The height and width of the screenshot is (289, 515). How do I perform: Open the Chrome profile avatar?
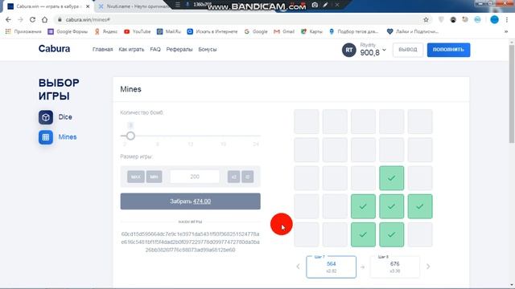coord(494,19)
